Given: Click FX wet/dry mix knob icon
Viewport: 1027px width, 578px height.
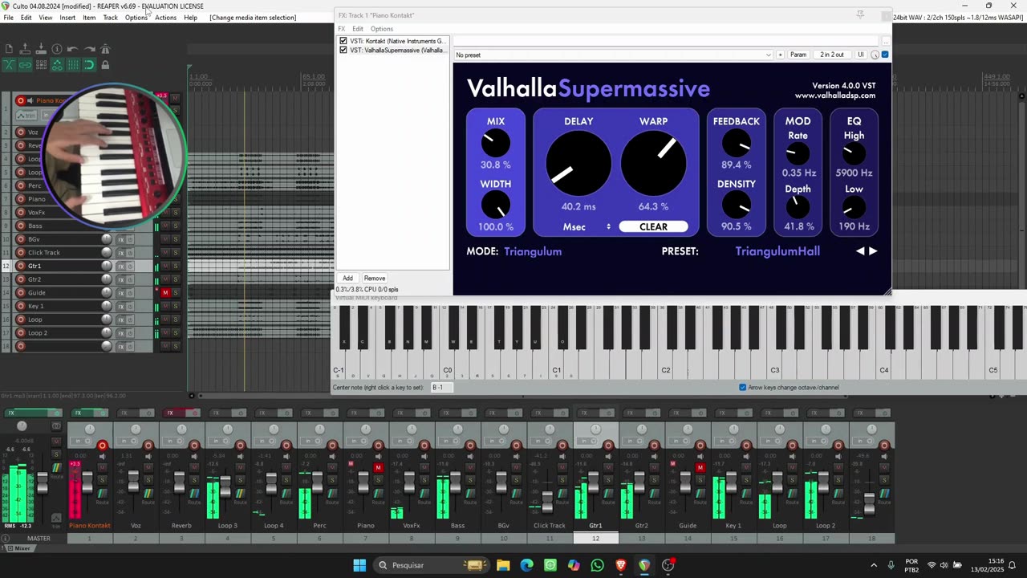Looking at the screenshot, I should pyautogui.click(x=875, y=55).
